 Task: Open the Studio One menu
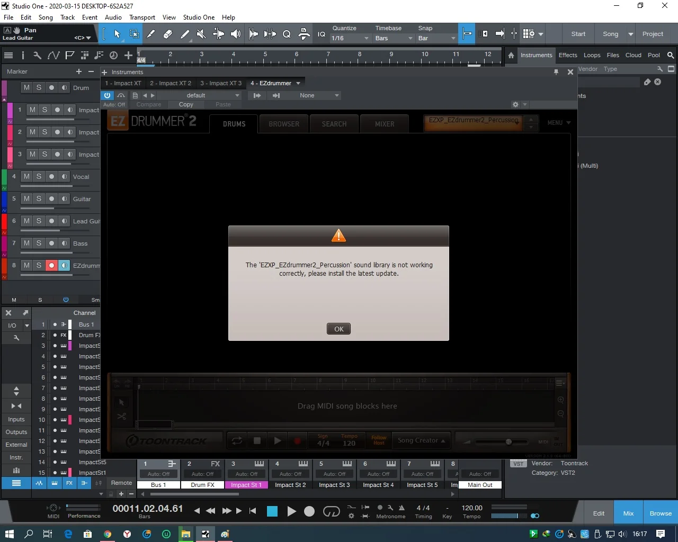[x=199, y=17]
